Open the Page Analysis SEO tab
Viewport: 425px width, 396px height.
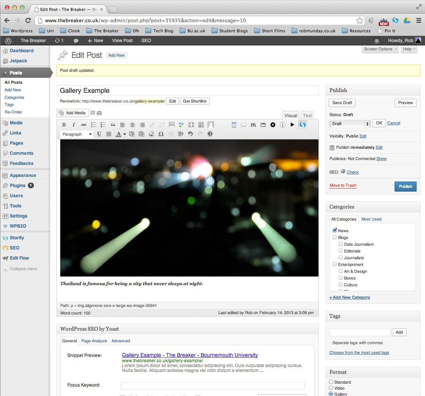94,341
